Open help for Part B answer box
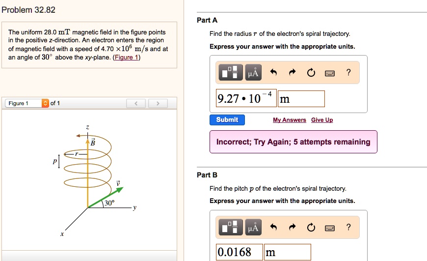Image resolution: width=427 pixels, height=261 pixels. click(x=348, y=227)
